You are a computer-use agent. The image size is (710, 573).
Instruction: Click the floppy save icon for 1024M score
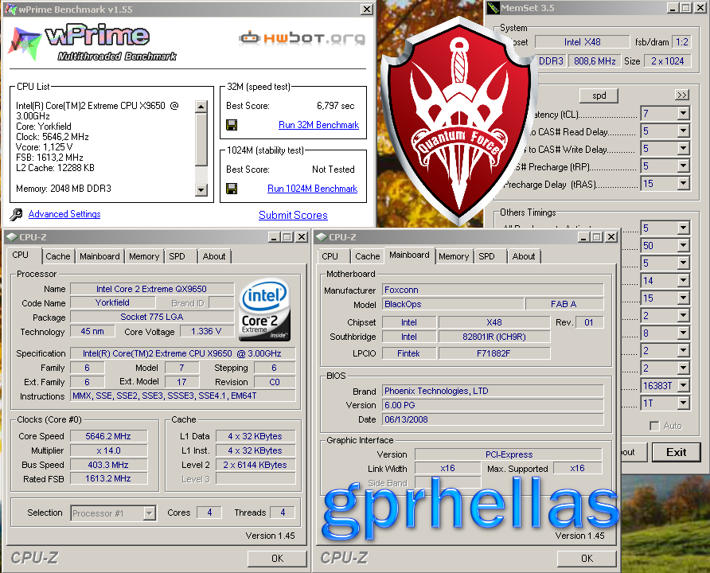[x=232, y=189]
